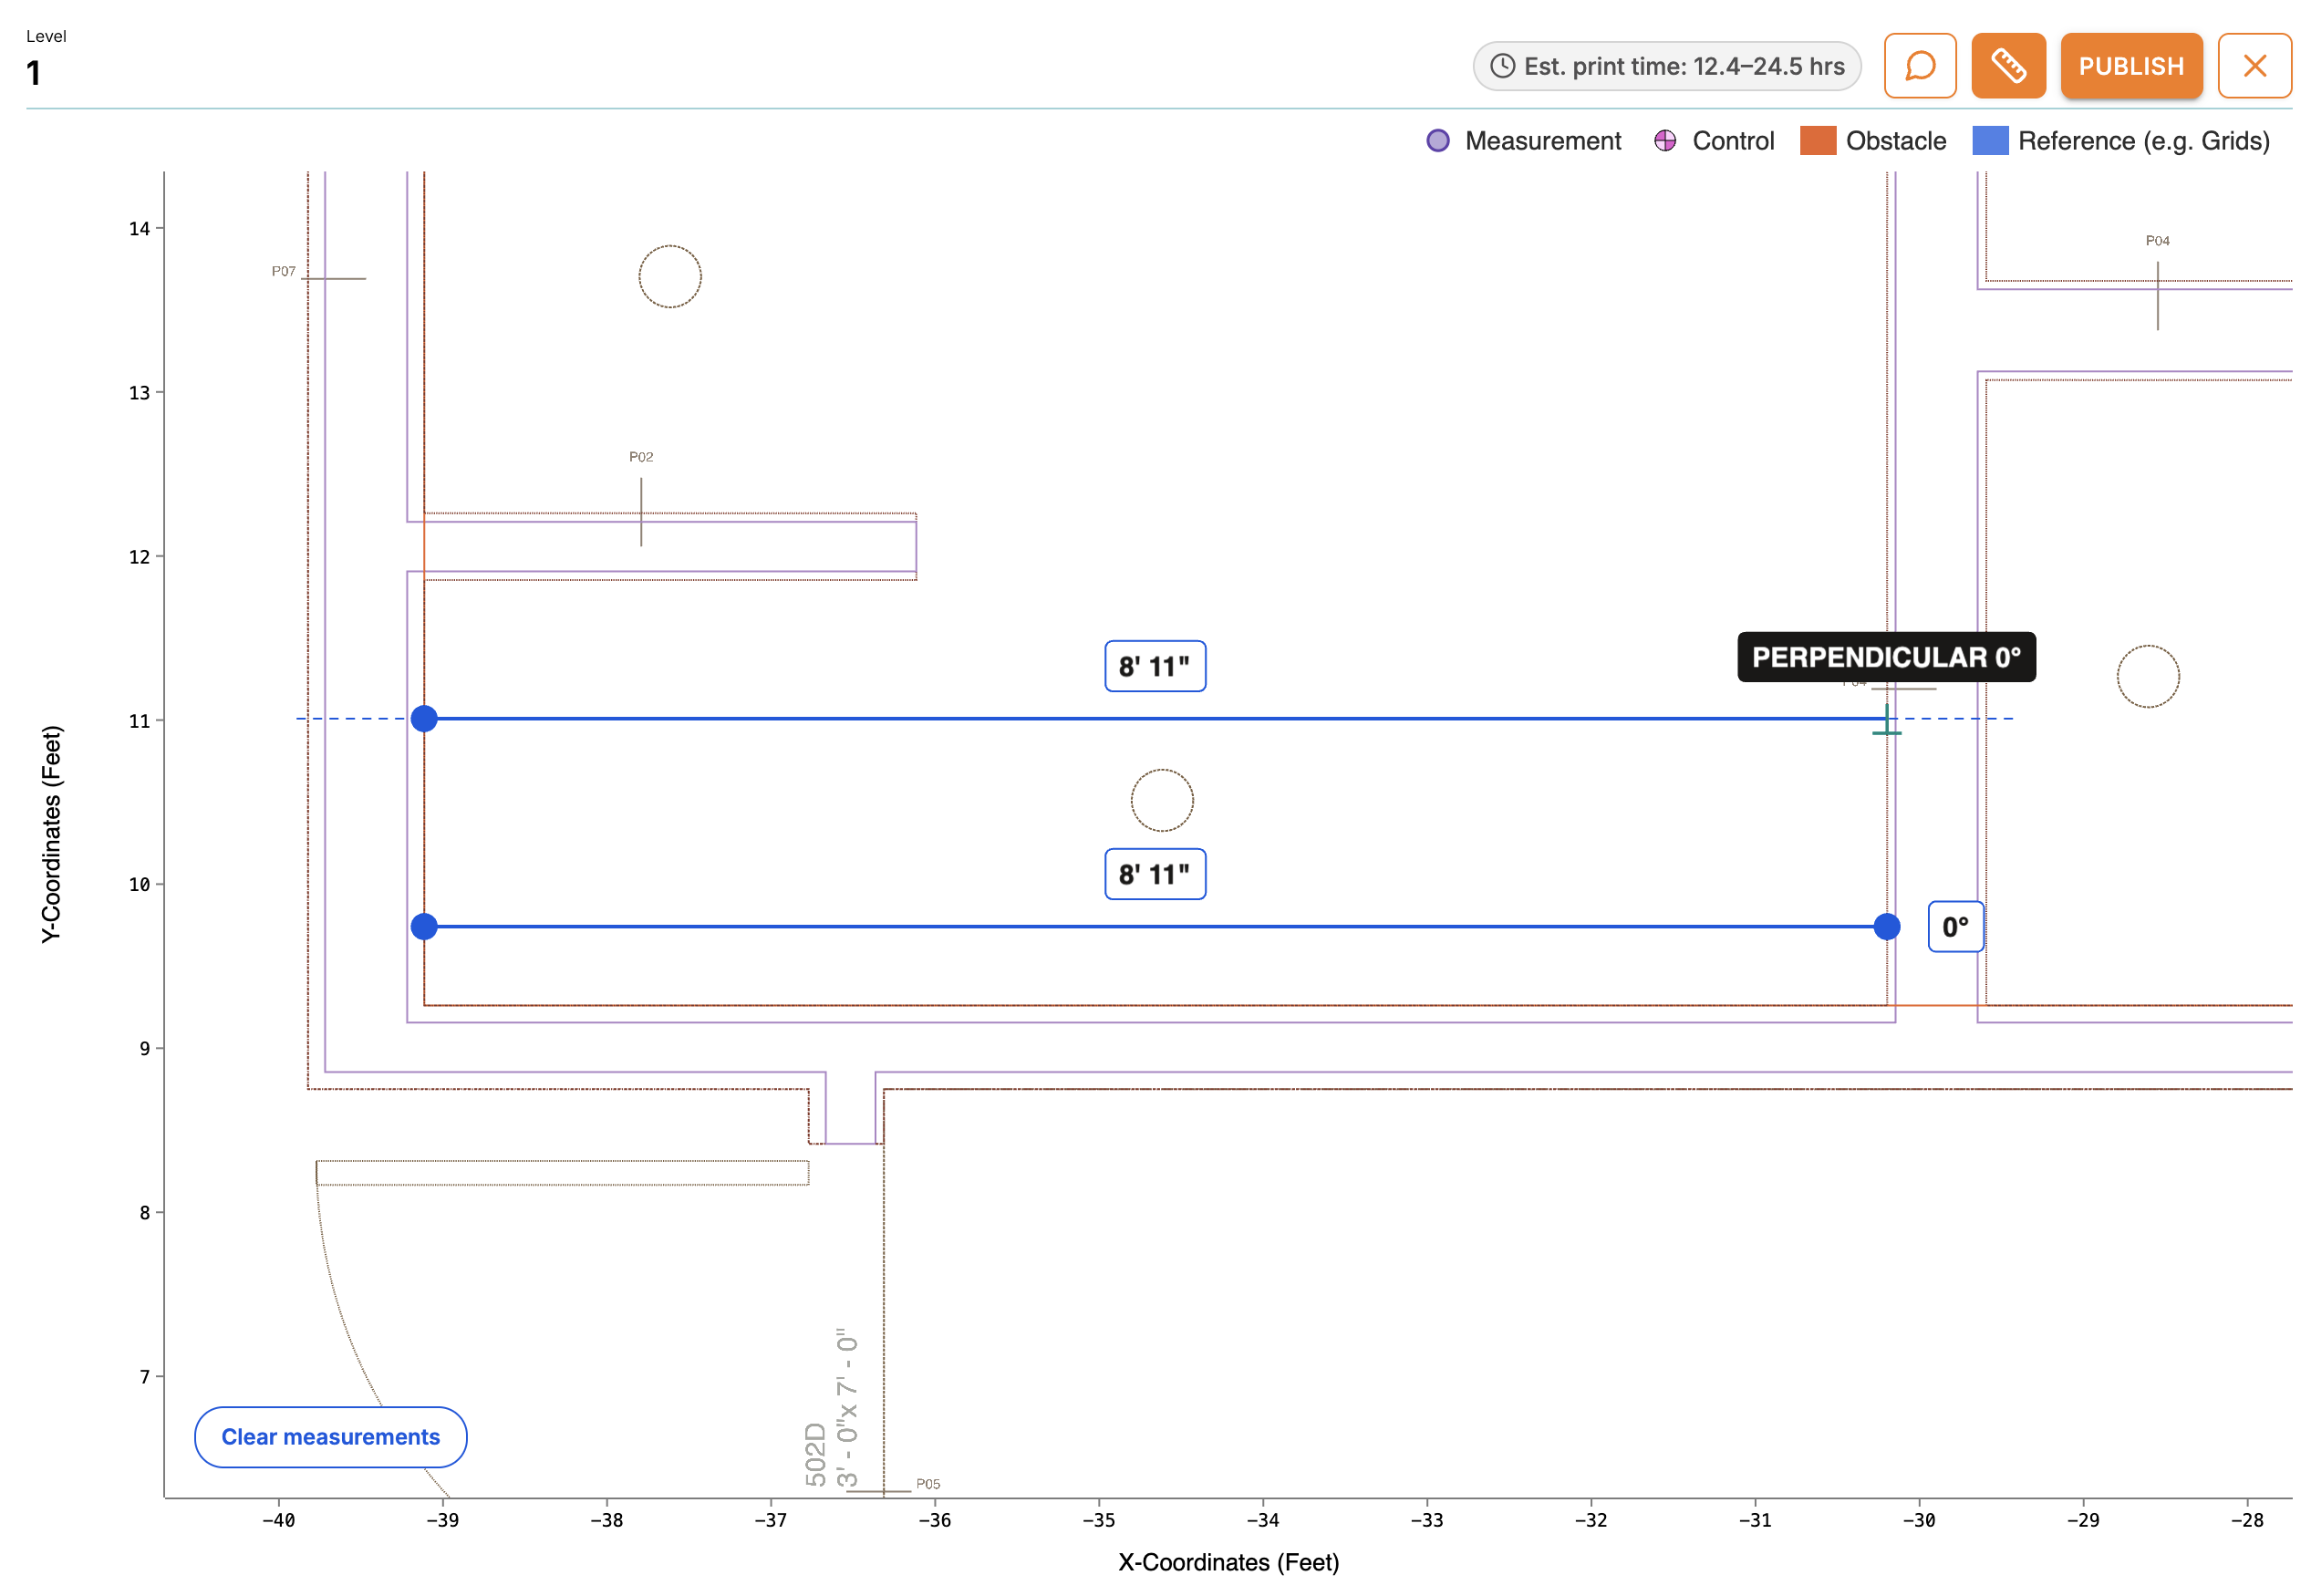Select control point P07 crosshair
The image size is (2311, 1596).
click(x=333, y=278)
